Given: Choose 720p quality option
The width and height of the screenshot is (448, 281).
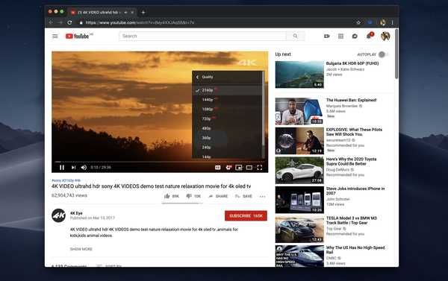Looking at the screenshot, I should (227, 119).
